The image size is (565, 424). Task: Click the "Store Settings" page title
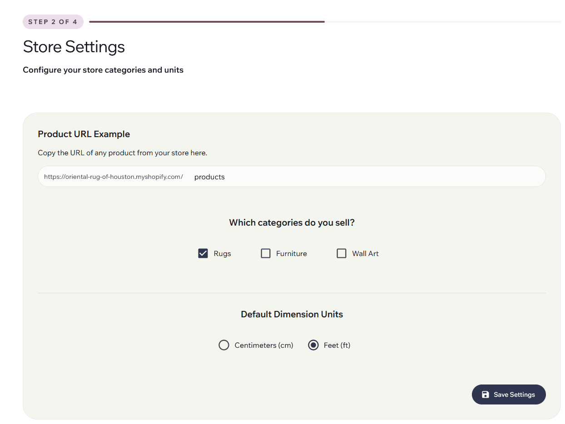pyautogui.click(x=74, y=47)
